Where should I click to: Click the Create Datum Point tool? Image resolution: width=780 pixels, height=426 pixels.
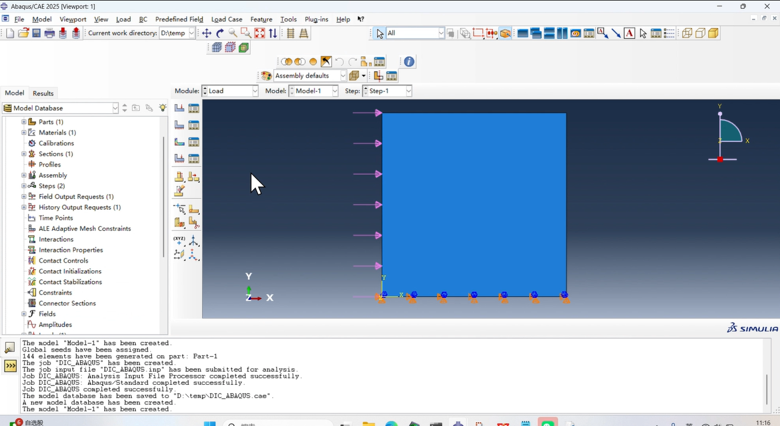coord(179,241)
